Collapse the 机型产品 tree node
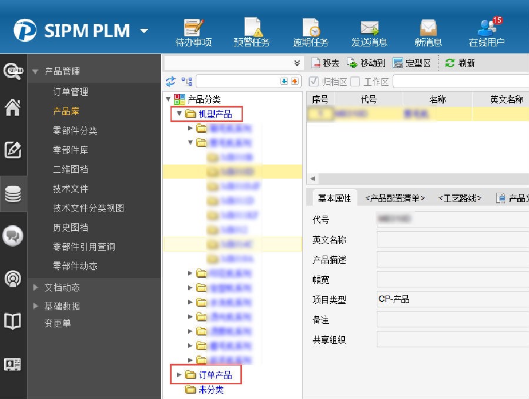Viewport: 529px width, 399px height. point(180,113)
